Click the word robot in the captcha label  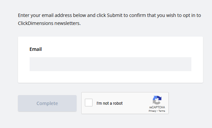coord(117,103)
